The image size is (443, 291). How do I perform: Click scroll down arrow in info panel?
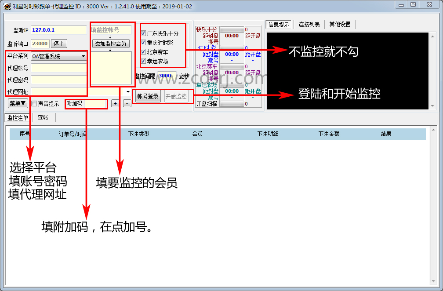[432, 106]
